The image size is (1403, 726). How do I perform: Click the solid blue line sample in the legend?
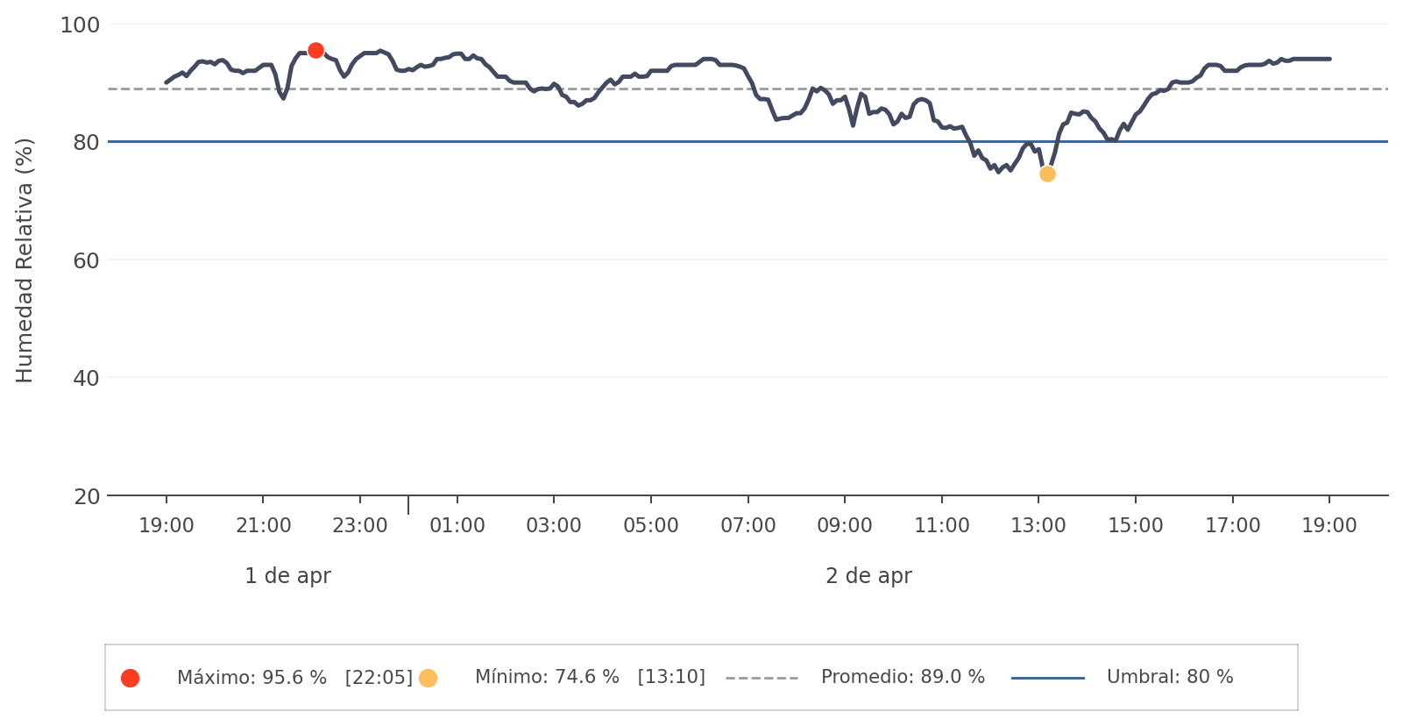click(x=1047, y=678)
